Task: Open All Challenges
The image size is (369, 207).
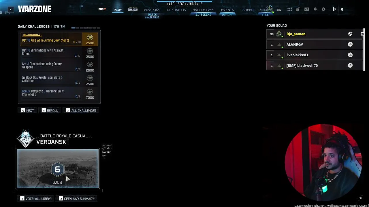Action: coord(81,111)
